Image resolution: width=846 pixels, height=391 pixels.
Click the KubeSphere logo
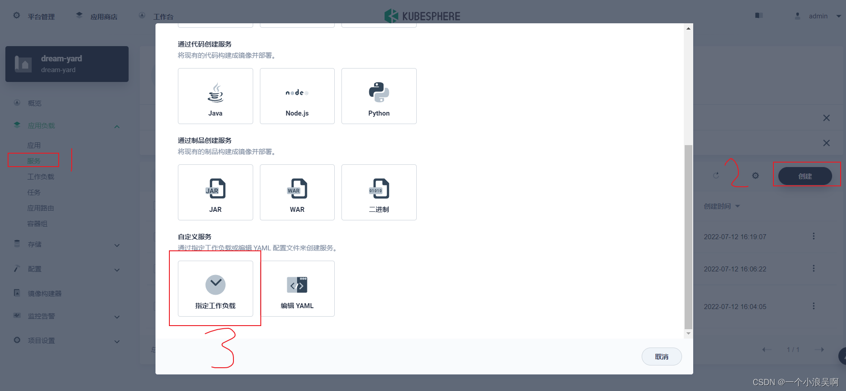click(x=423, y=16)
